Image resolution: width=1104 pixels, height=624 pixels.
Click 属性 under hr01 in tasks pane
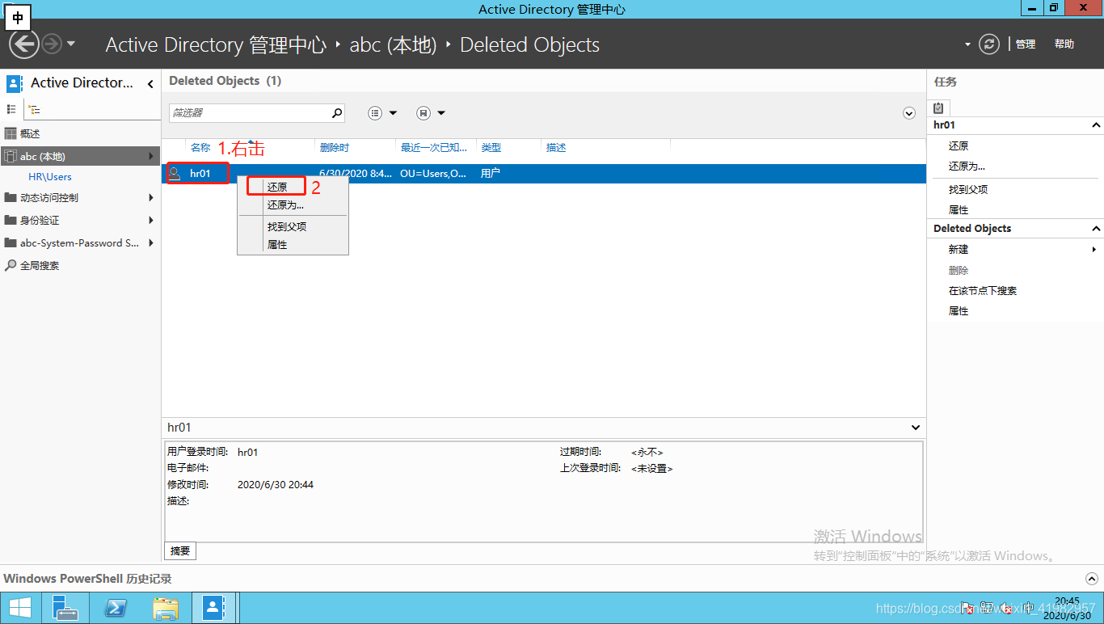(959, 210)
